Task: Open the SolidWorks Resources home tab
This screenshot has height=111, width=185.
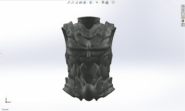Action: (183, 7)
